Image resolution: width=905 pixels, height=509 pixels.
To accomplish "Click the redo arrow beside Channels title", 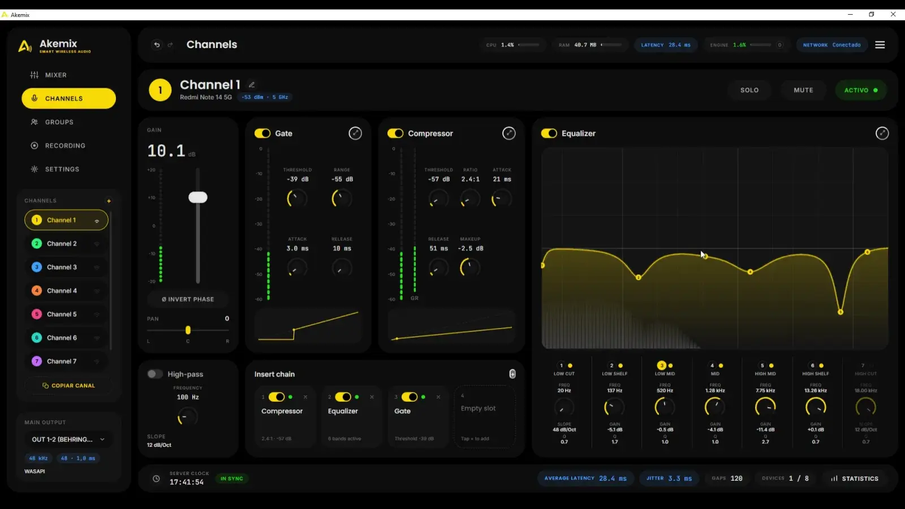I will tap(170, 45).
